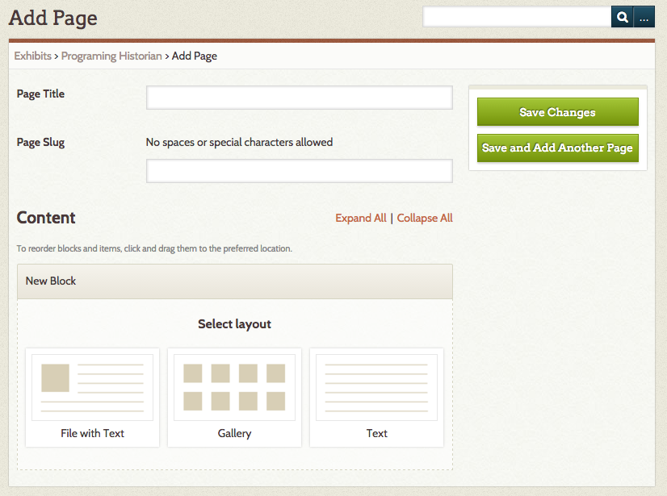The height and width of the screenshot is (496, 667).
Task: Focus the Page Title input field
Action: tap(299, 97)
